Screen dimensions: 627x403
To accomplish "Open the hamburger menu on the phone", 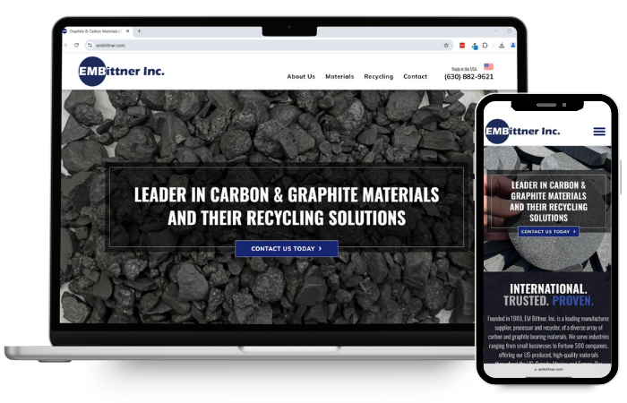I will [599, 132].
